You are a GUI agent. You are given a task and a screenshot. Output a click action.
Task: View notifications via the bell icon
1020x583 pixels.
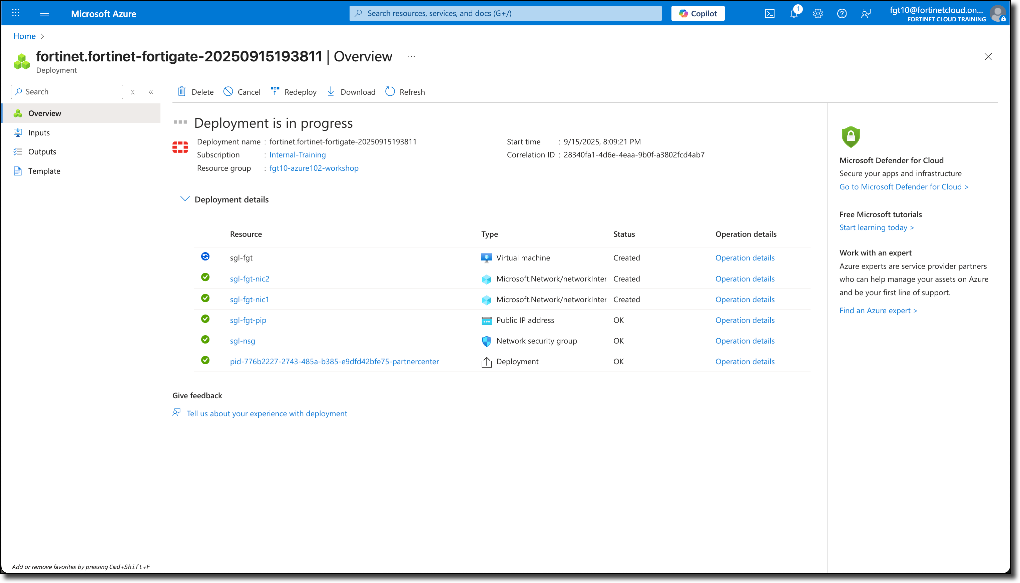click(794, 13)
